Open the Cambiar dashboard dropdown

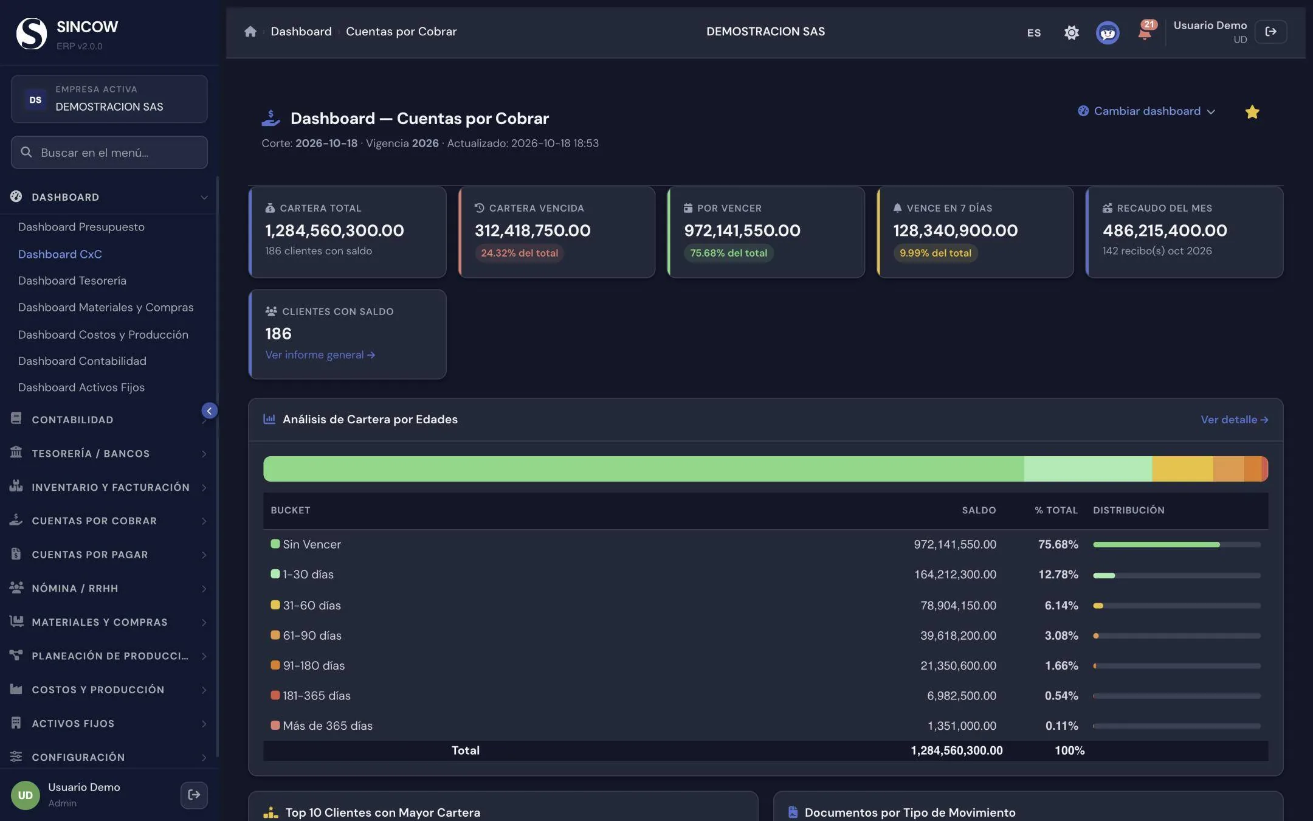pos(1146,111)
